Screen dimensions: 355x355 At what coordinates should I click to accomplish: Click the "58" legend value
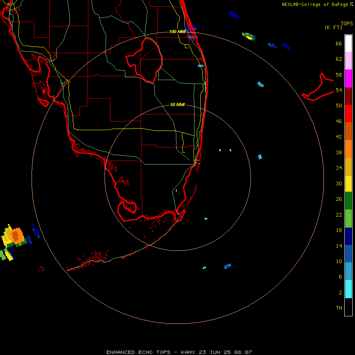pos(339,75)
